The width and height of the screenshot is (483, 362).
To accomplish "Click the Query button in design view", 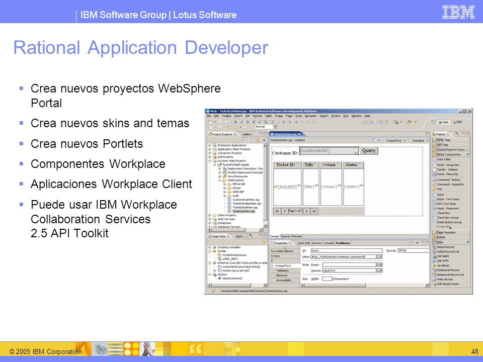I will click(369, 150).
